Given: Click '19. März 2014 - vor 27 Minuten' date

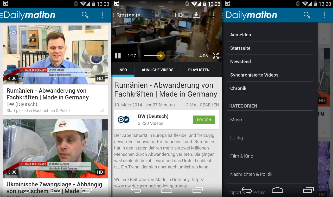Looking at the screenshot, I should pyautogui.click(x=144, y=105).
